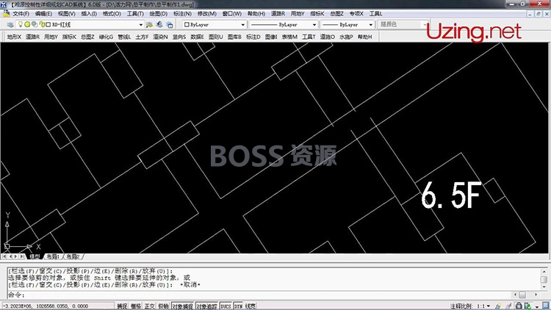
Task: Toggle 栅格 grid display
Action: coord(136,306)
